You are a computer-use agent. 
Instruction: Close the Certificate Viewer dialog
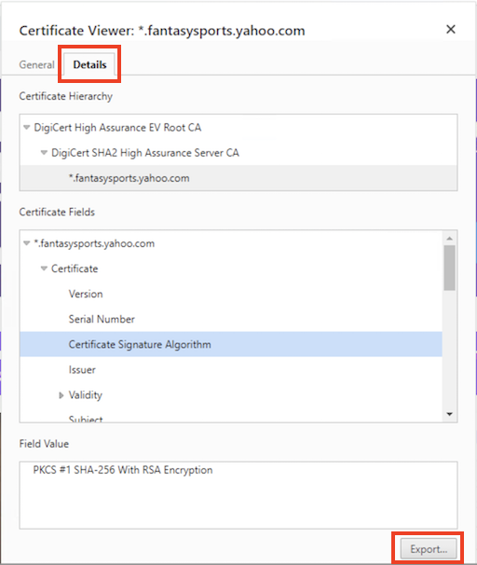(x=451, y=30)
